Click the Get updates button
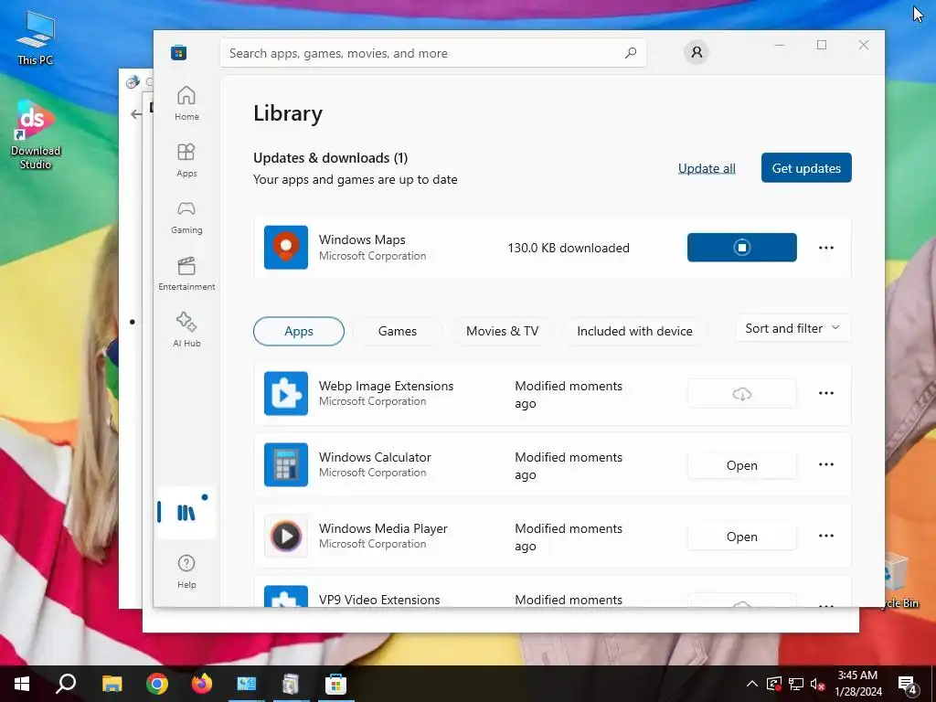 pyautogui.click(x=806, y=168)
